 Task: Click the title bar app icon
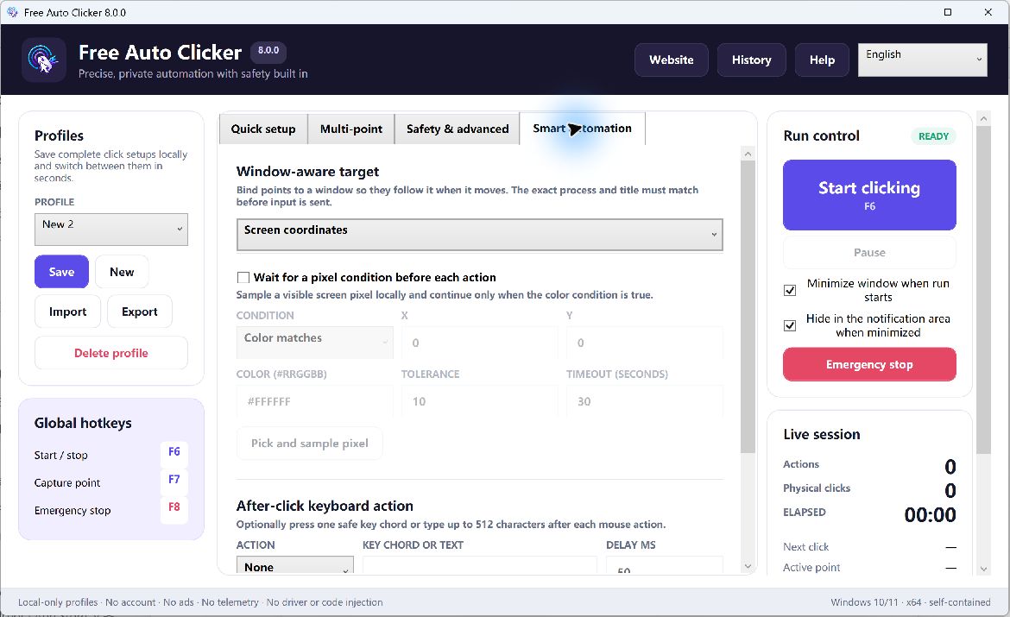pyautogui.click(x=11, y=11)
